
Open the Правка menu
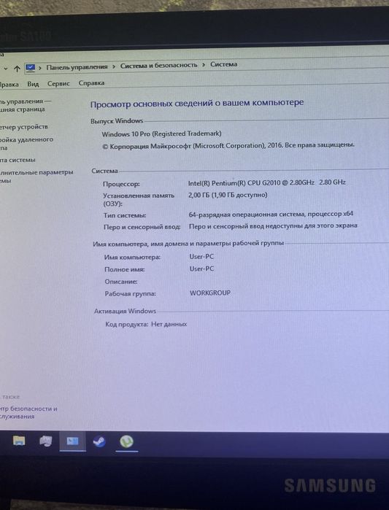coord(9,85)
